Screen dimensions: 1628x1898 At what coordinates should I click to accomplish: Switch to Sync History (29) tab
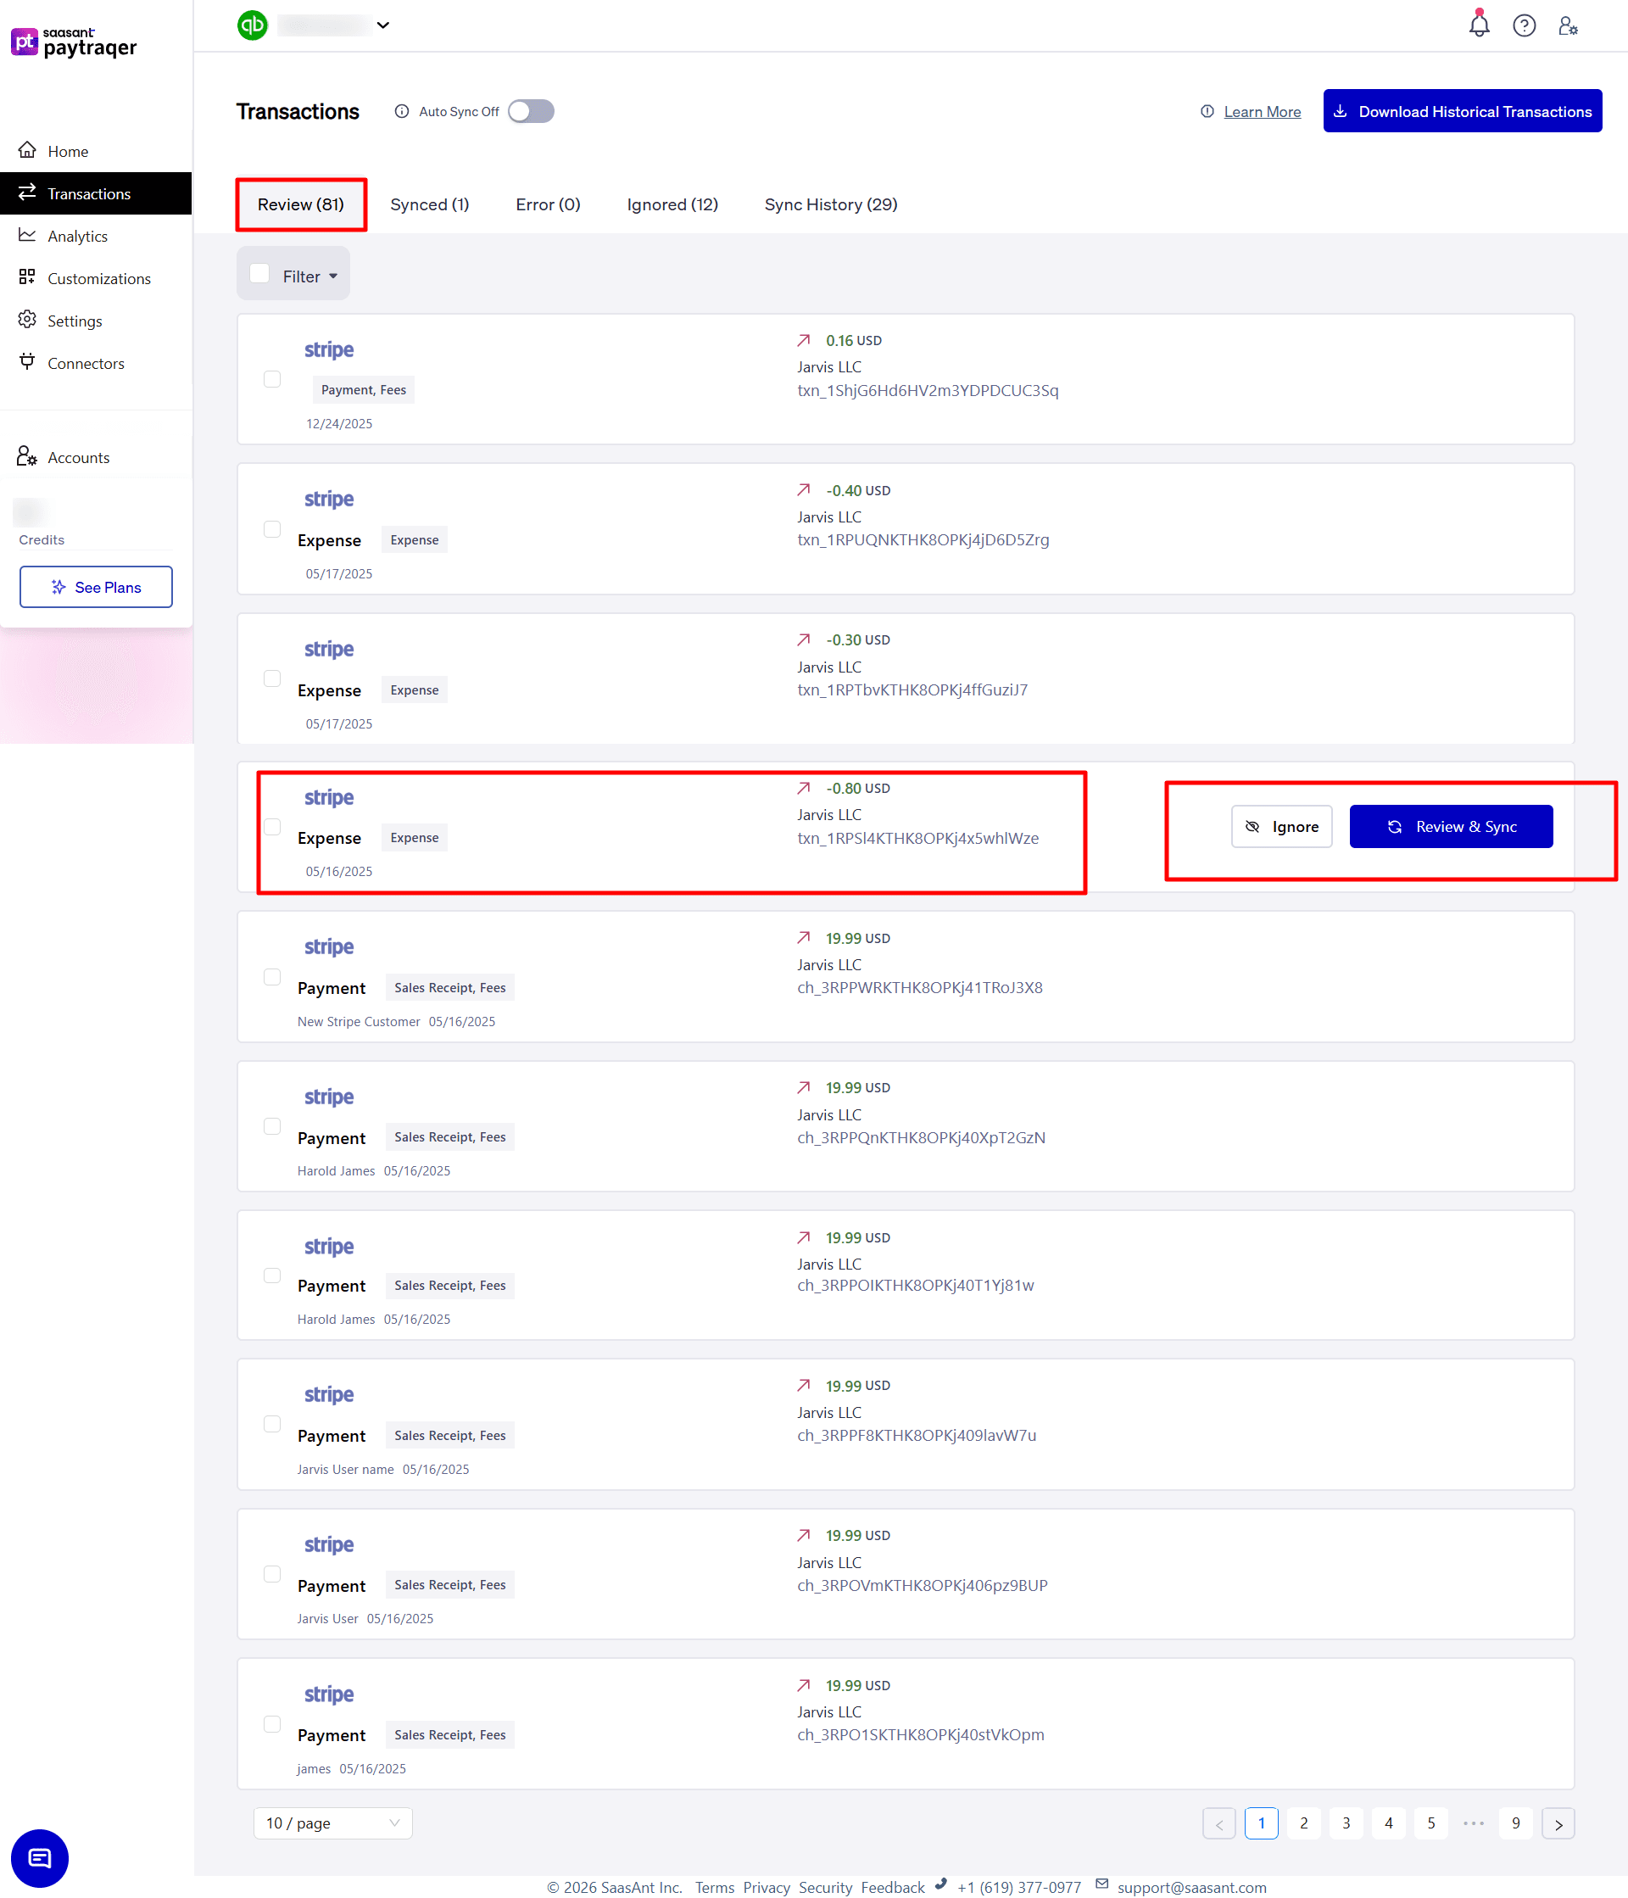click(x=830, y=204)
